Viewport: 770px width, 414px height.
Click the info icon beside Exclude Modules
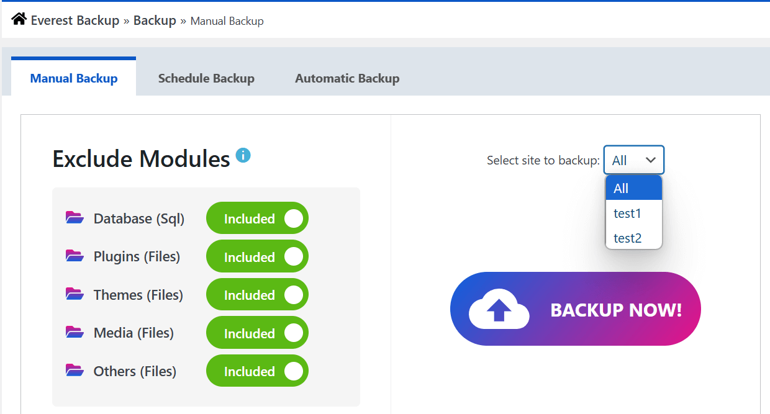[x=243, y=155]
